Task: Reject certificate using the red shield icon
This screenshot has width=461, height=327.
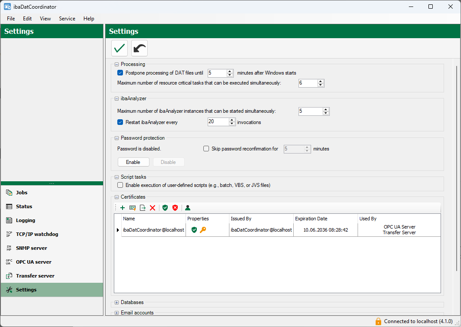Action: pyautogui.click(x=175, y=208)
